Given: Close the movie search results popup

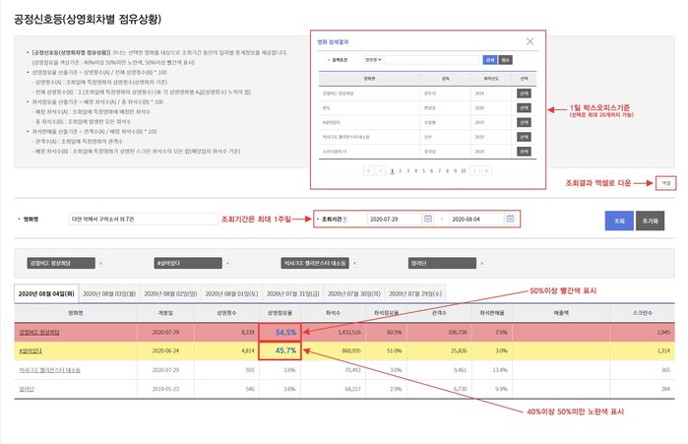Looking at the screenshot, I should (531, 41).
